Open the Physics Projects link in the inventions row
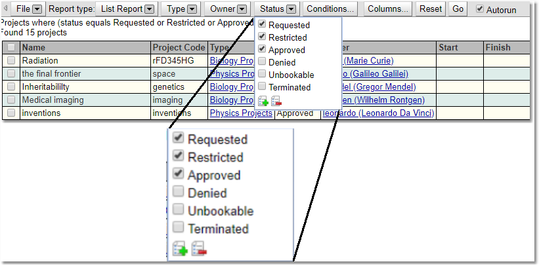The width and height of the screenshot is (539, 266). pos(240,113)
